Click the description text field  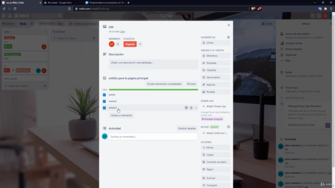(x=153, y=64)
